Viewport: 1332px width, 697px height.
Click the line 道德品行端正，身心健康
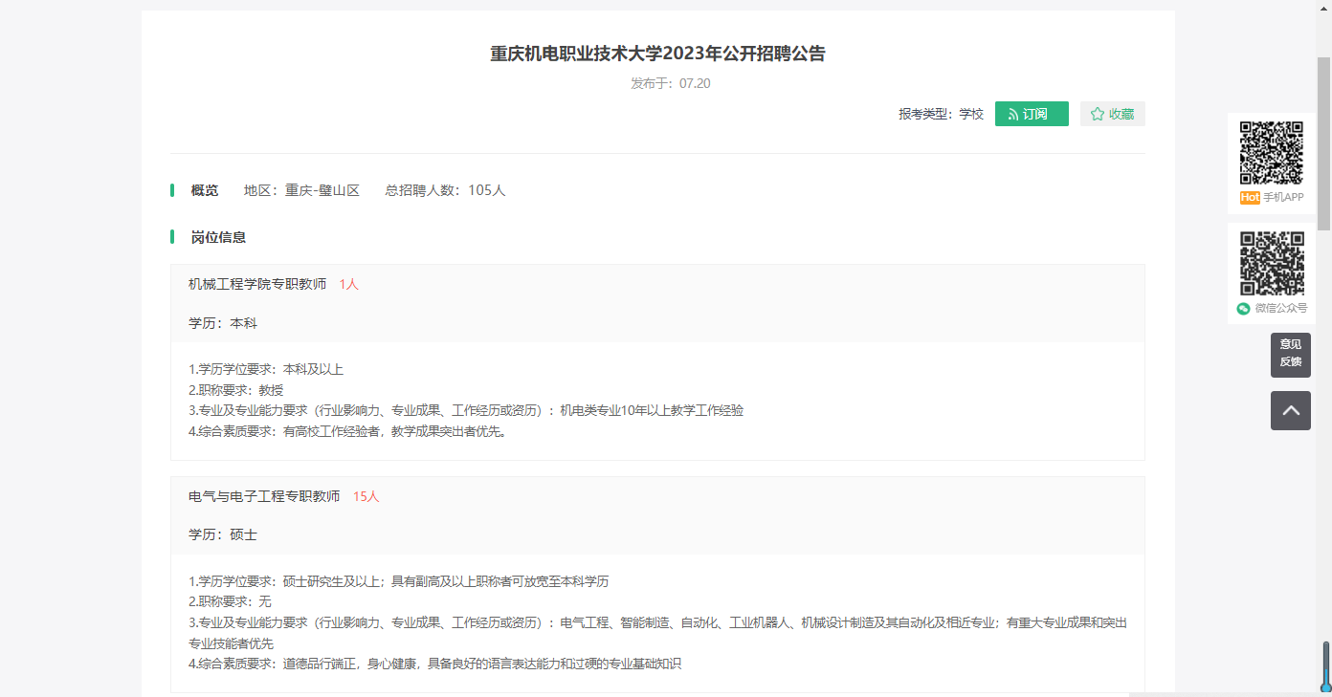coord(434,664)
